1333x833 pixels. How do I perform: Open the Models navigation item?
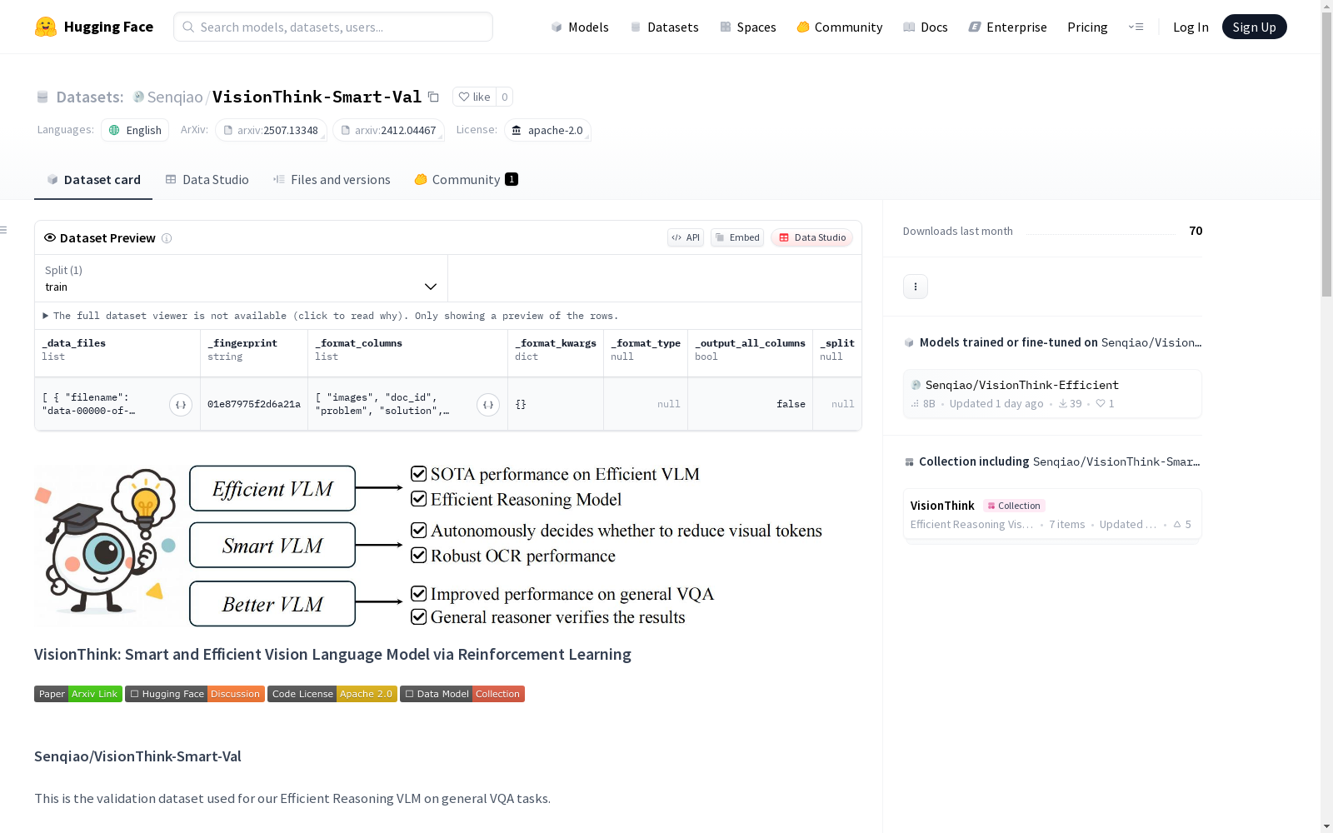[x=580, y=27]
